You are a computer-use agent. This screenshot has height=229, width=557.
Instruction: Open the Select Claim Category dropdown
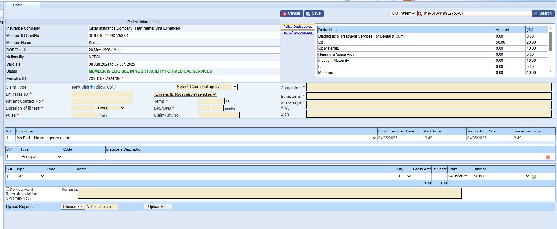[x=207, y=87]
